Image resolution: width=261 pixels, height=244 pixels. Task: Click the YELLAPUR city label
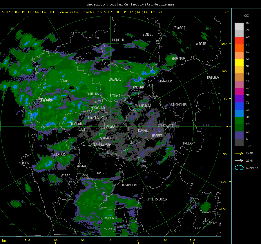58,154
